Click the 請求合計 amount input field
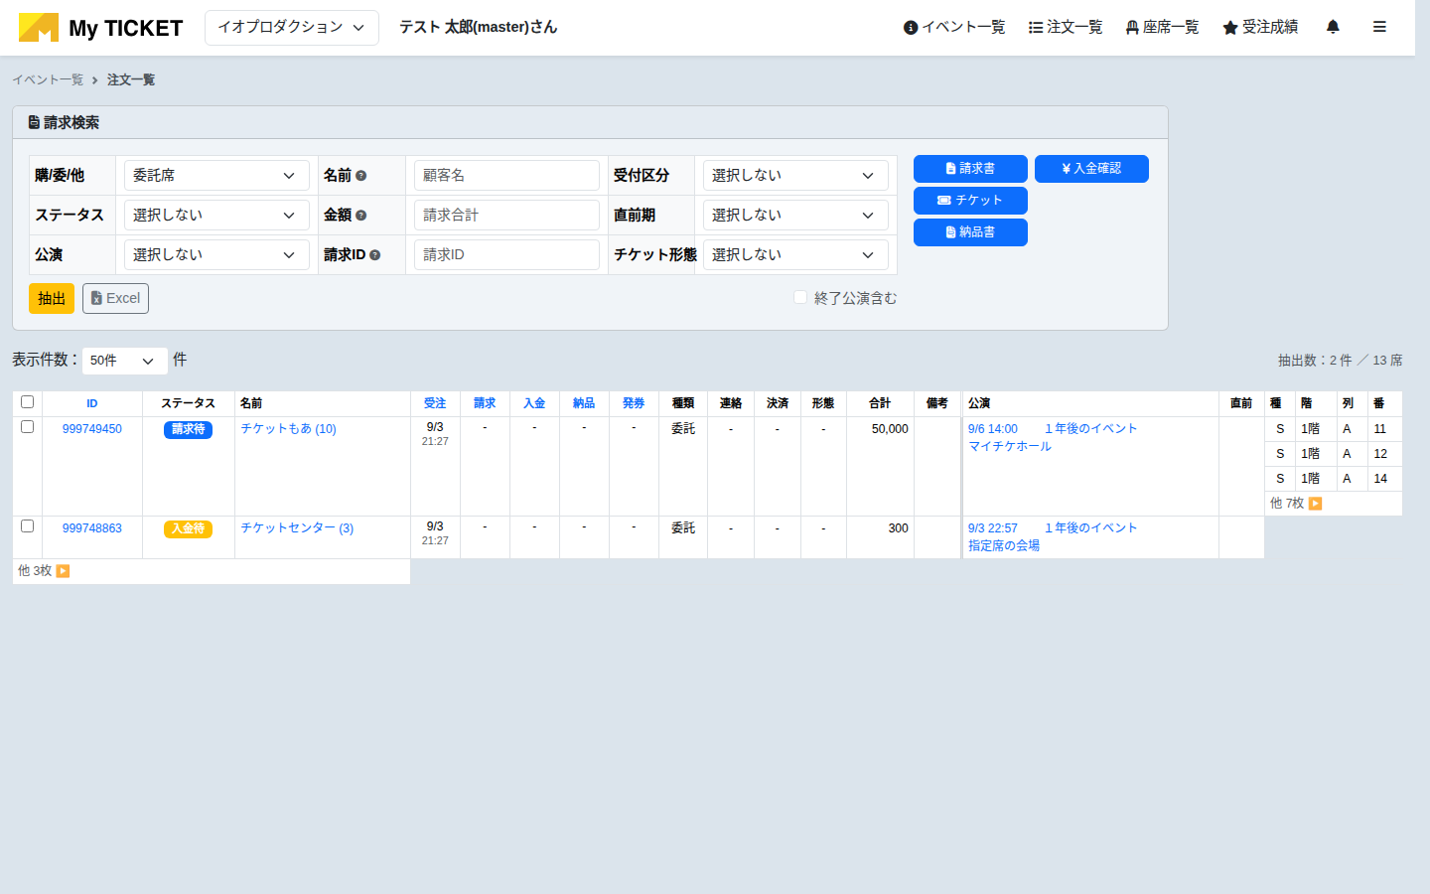 506,215
